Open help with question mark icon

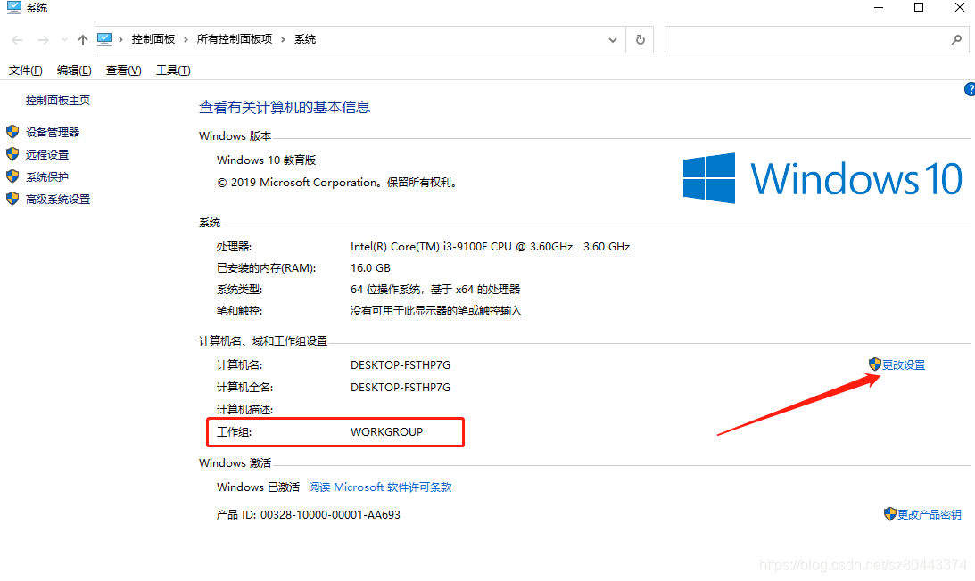[970, 89]
